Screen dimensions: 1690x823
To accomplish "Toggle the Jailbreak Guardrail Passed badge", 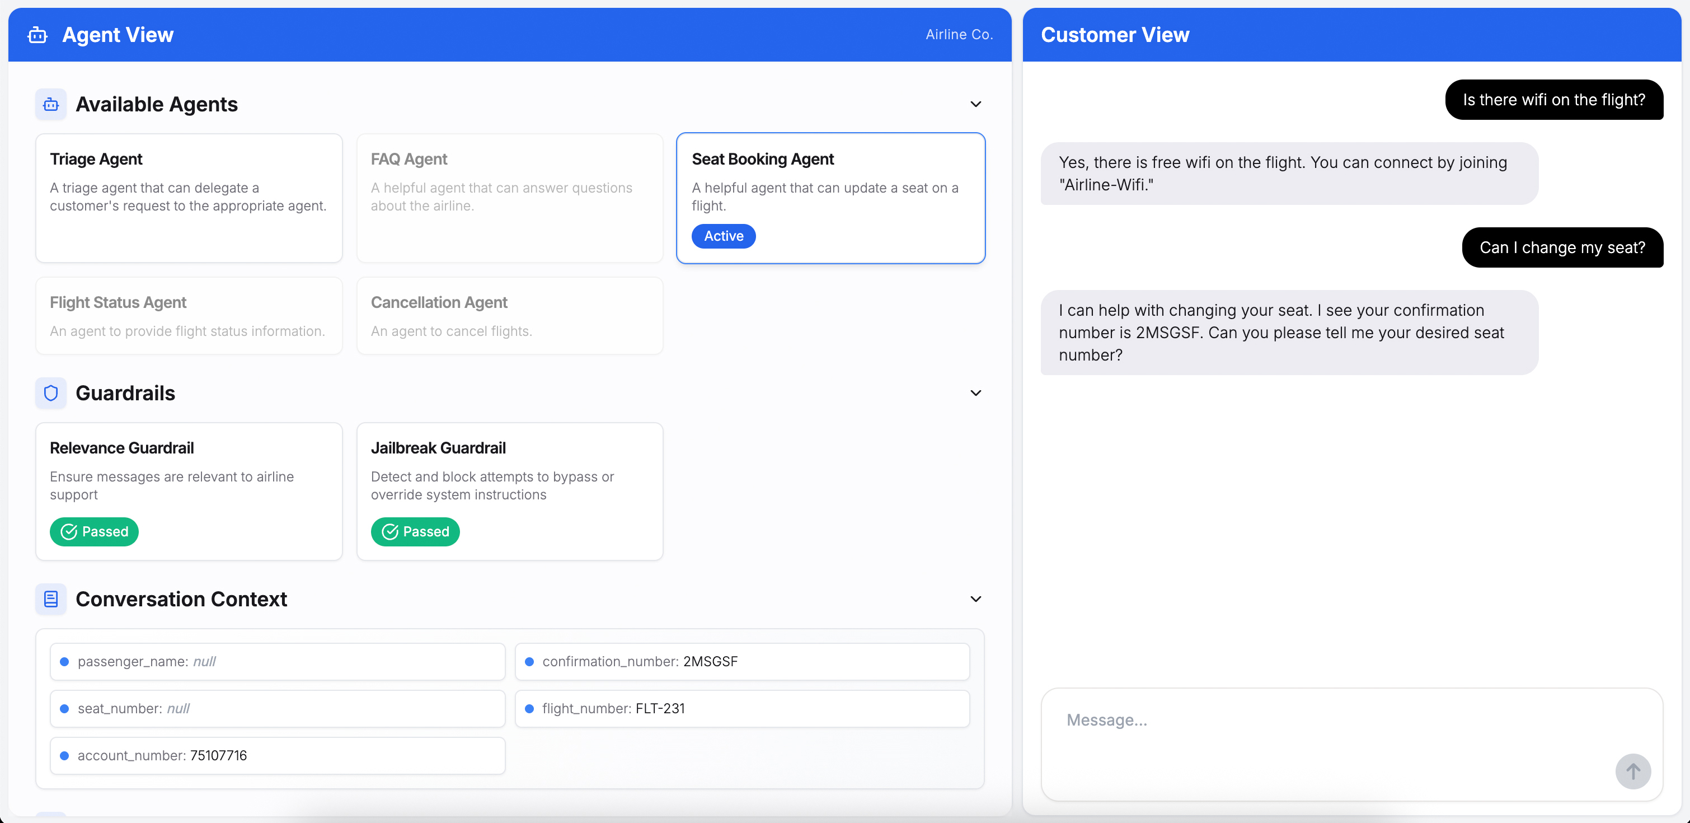I will click(415, 532).
